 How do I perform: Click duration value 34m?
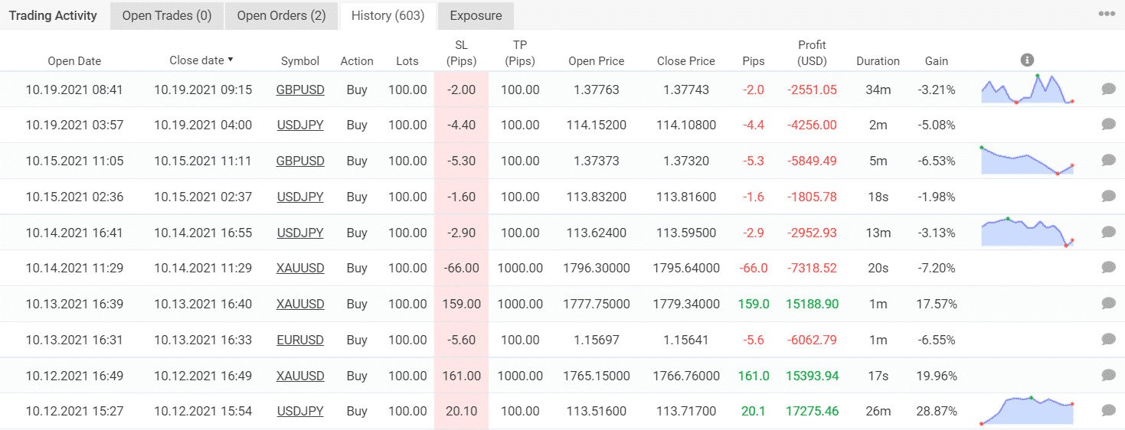pos(878,90)
